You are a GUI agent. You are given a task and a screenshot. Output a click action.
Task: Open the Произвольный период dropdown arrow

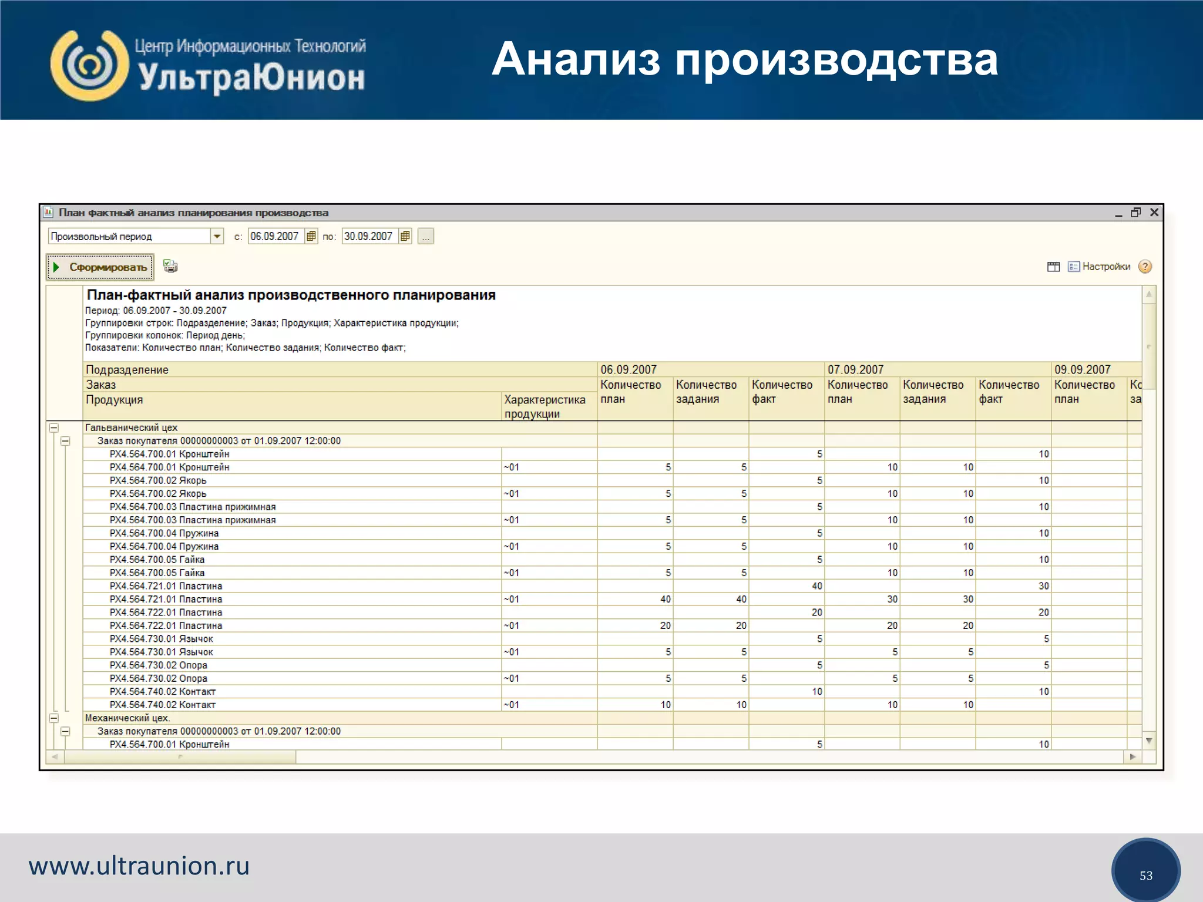click(x=217, y=236)
